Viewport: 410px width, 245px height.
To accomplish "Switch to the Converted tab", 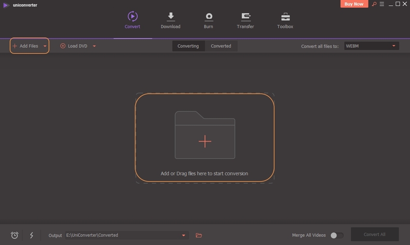I will pos(221,46).
